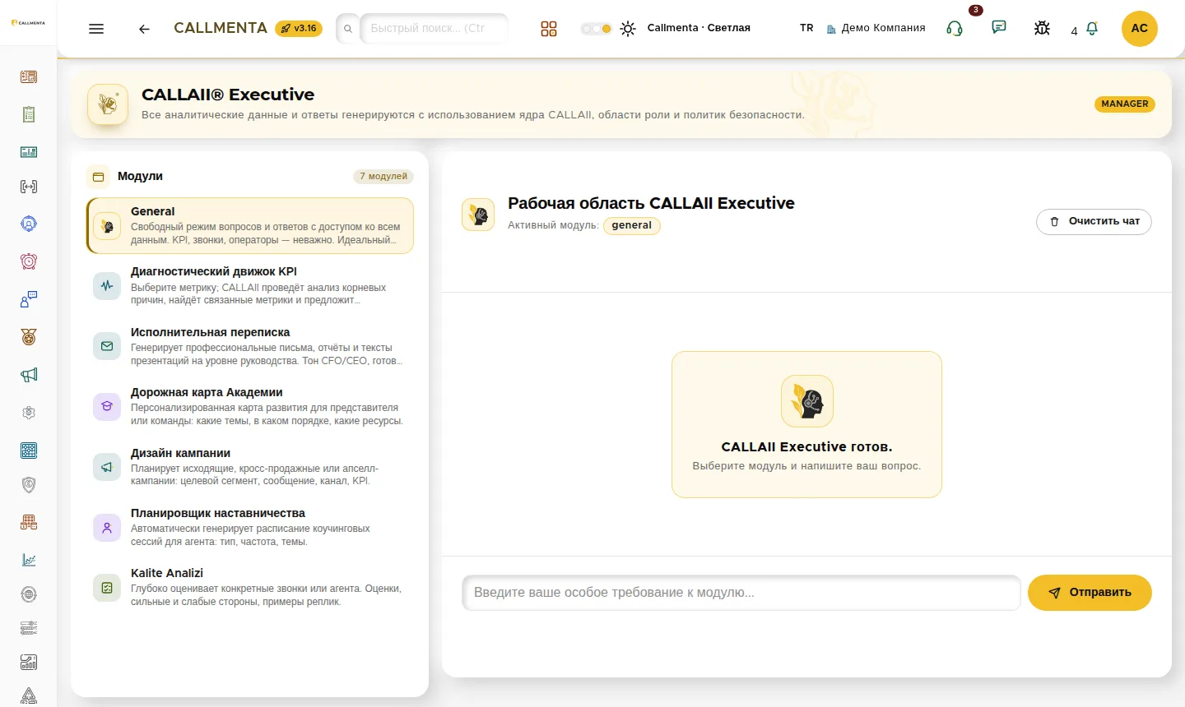Image resolution: width=1185 pixels, height=707 pixels.
Task: Open sidebar triangle icon at bottom
Action: click(29, 696)
